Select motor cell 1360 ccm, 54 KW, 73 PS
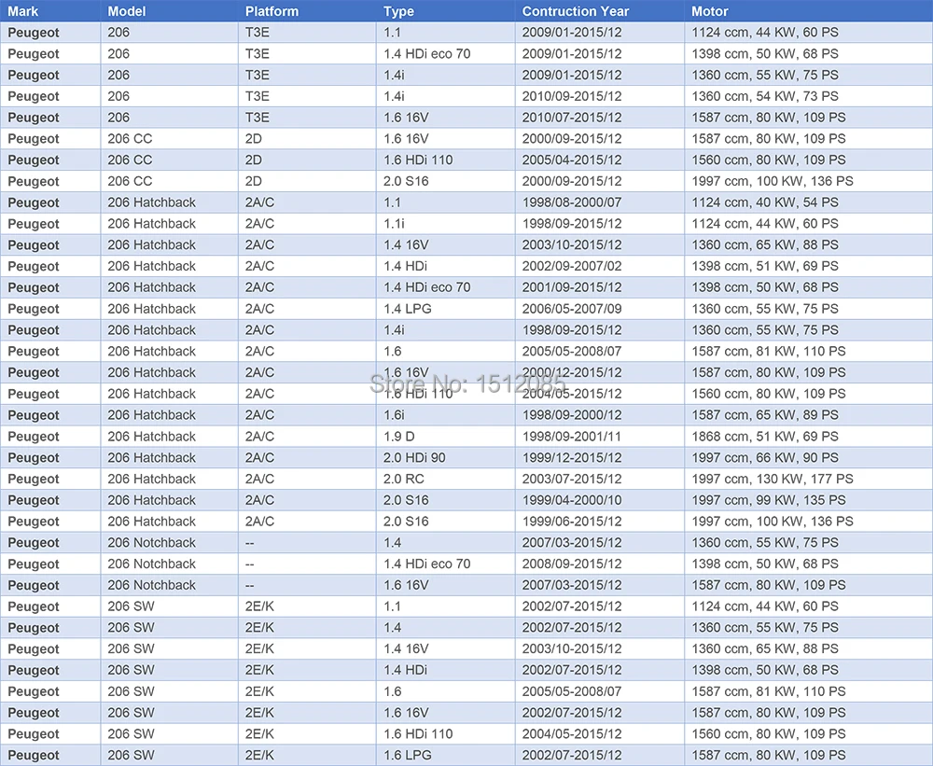The width and height of the screenshot is (933, 766). coord(765,96)
